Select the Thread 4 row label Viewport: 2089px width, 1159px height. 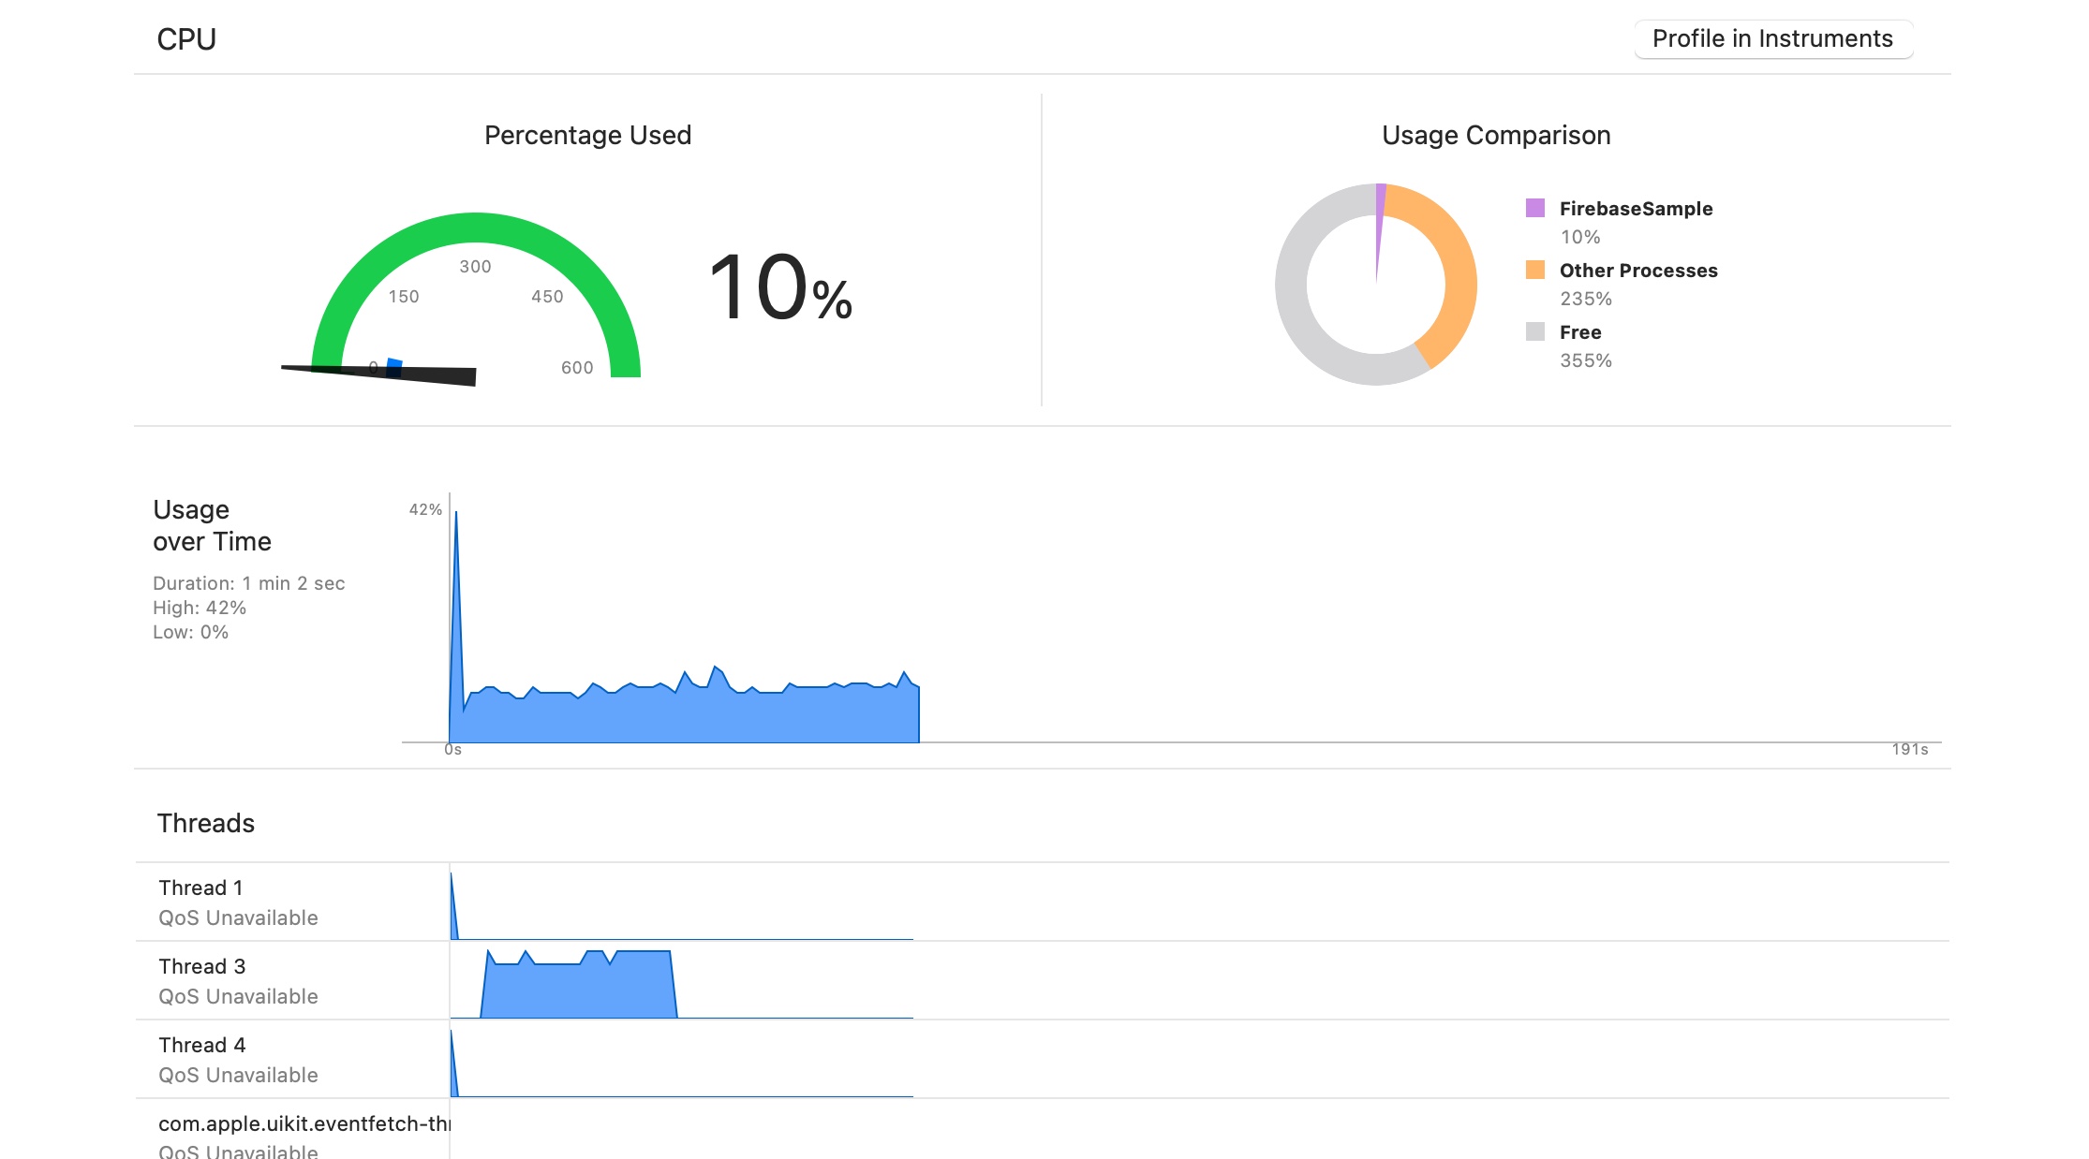click(201, 1045)
